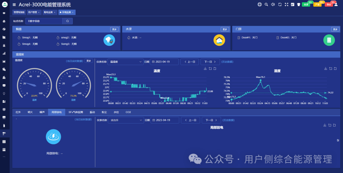Enter fullscreen with the expand arrows icon
The height and width of the screenshot is (173, 343).
coord(286,4)
